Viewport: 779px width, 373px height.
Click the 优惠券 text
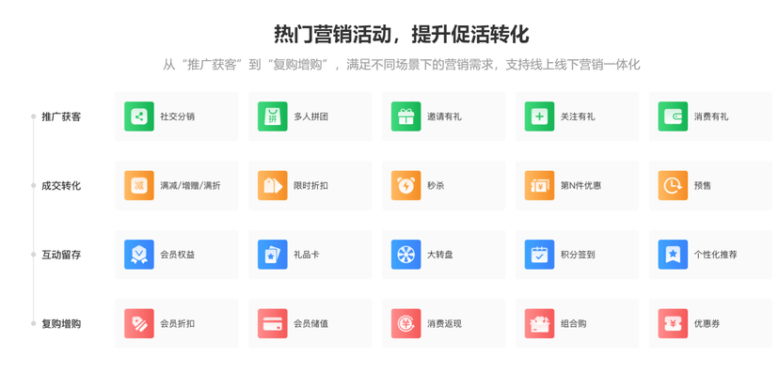707,324
